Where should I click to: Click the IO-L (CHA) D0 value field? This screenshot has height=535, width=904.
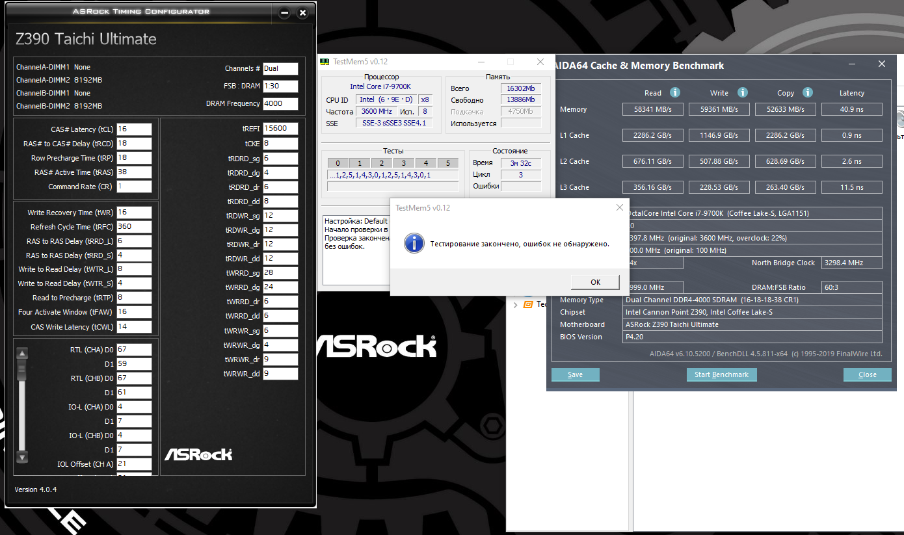[x=134, y=407]
